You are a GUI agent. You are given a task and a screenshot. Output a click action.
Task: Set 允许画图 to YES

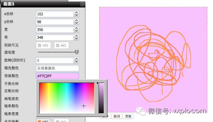(x=43, y=120)
